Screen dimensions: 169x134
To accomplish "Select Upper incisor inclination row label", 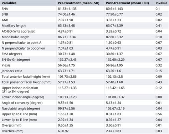I will tap(20, 90).
